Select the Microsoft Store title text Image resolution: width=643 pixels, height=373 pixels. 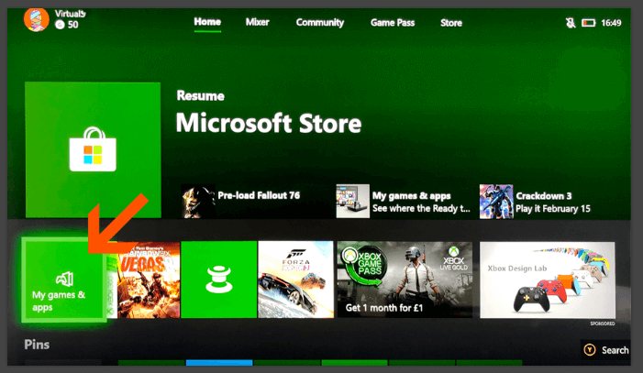(x=269, y=123)
